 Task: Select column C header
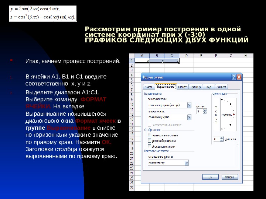tap(171, 56)
